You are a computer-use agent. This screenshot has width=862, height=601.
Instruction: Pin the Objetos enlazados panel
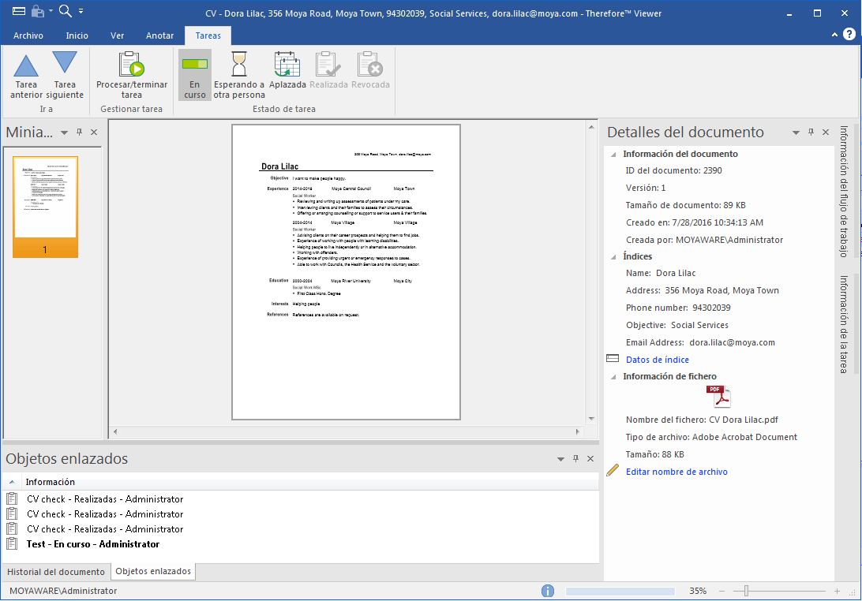click(575, 459)
